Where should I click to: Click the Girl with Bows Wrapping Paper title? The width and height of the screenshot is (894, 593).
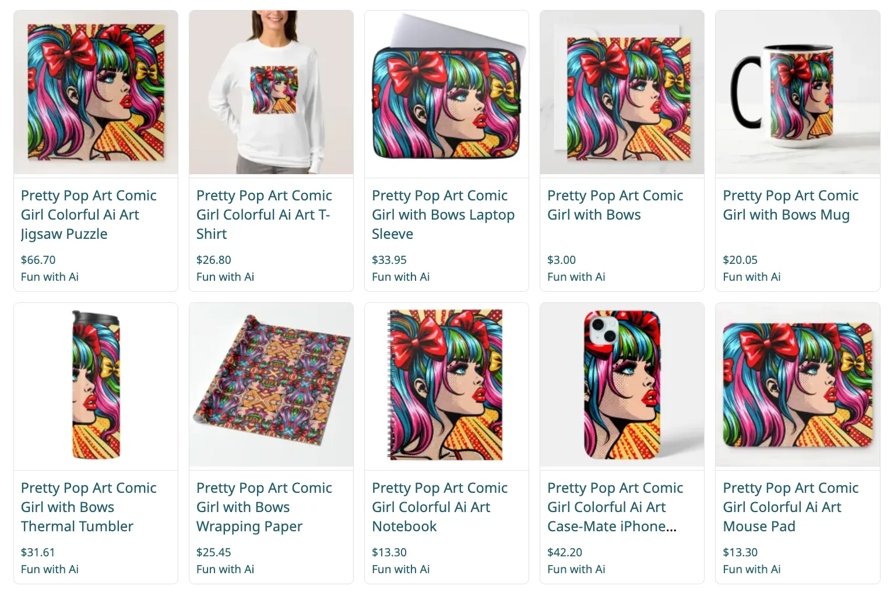pos(264,507)
